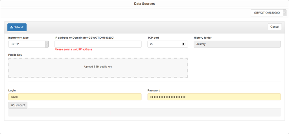Click the Instrument type dropdown chevron
The height and width of the screenshot is (134, 289).
pos(47,44)
